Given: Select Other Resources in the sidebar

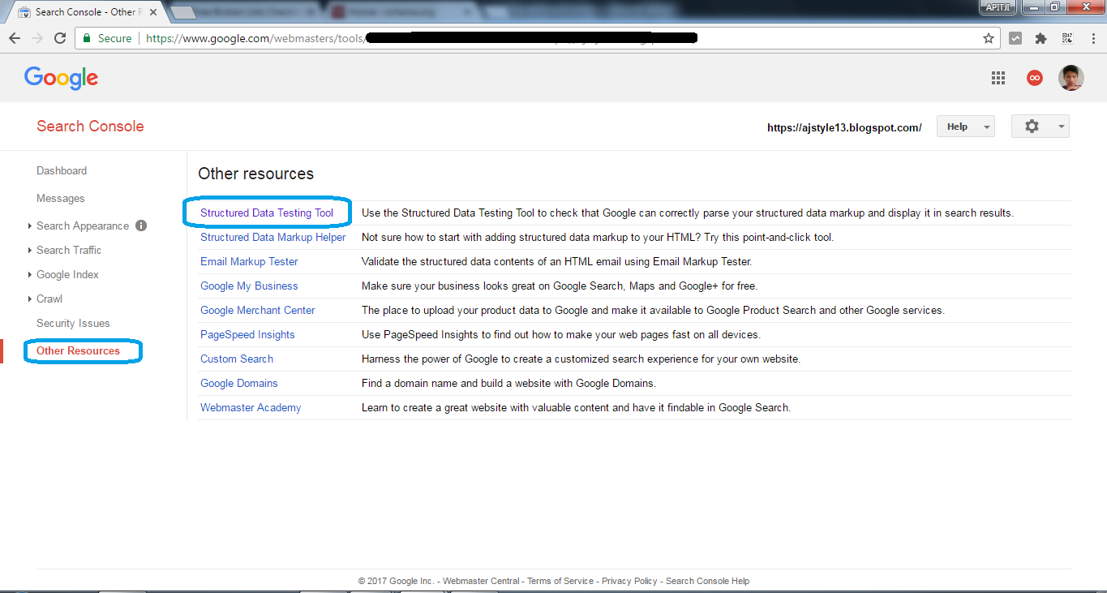Looking at the screenshot, I should point(78,350).
